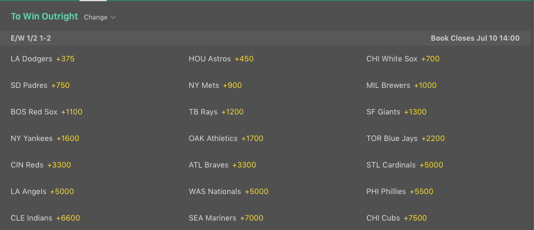
Task: Select SEA Mariners +7000 bet
Action: click(x=226, y=218)
